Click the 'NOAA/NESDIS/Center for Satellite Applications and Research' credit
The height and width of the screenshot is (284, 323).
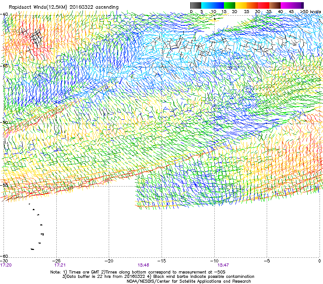click(x=189, y=281)
